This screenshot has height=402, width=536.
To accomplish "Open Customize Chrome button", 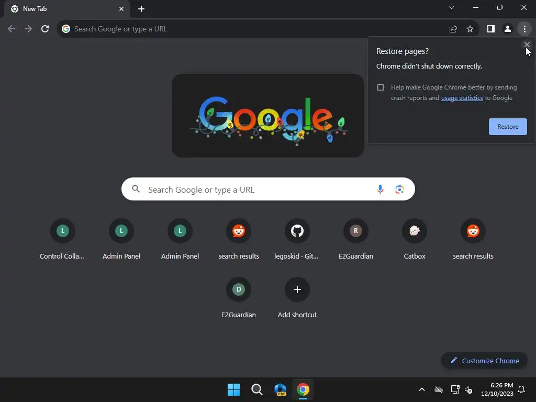I will [484, 361].
